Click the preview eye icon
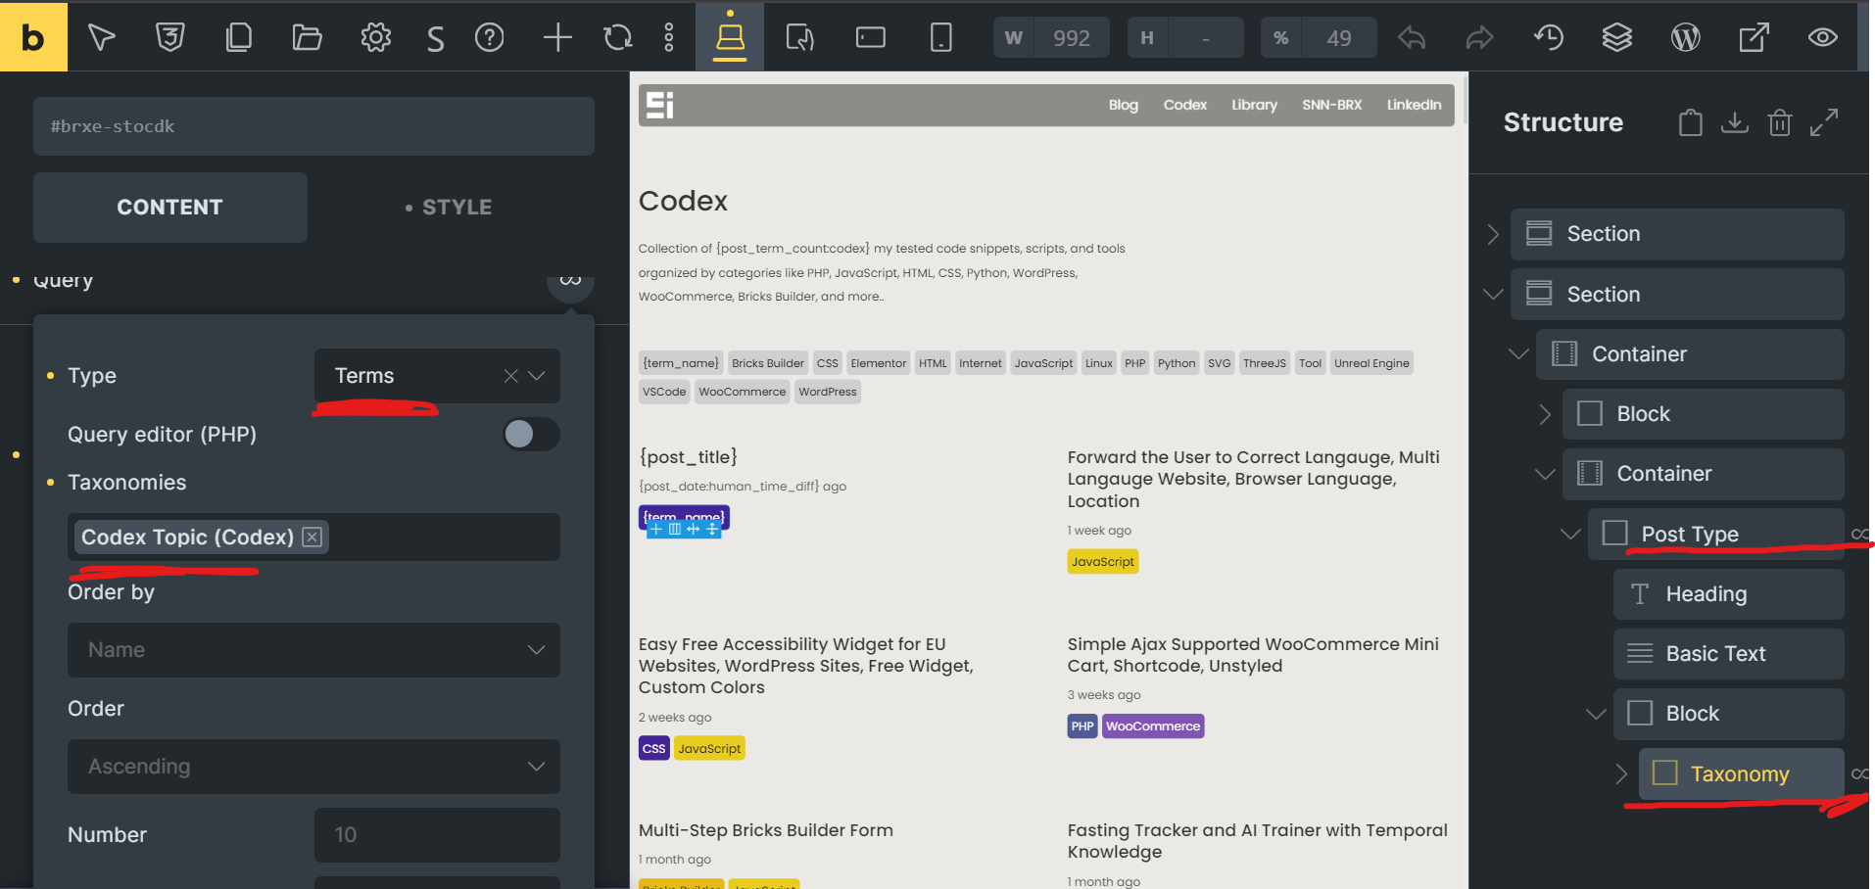The height and width of the screenshot is (889, 1875). (x=1822, y=37)
